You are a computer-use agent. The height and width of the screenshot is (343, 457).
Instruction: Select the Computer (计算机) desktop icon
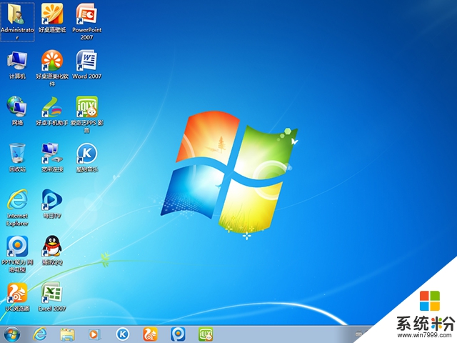17,61
